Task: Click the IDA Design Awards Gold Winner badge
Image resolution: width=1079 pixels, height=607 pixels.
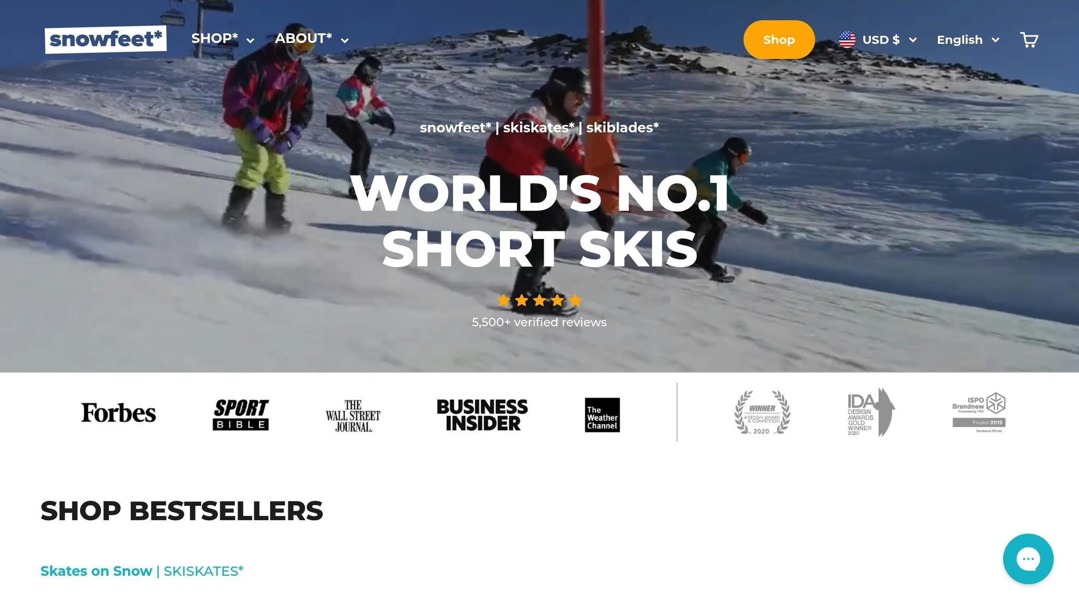Action: coord(870,413)
